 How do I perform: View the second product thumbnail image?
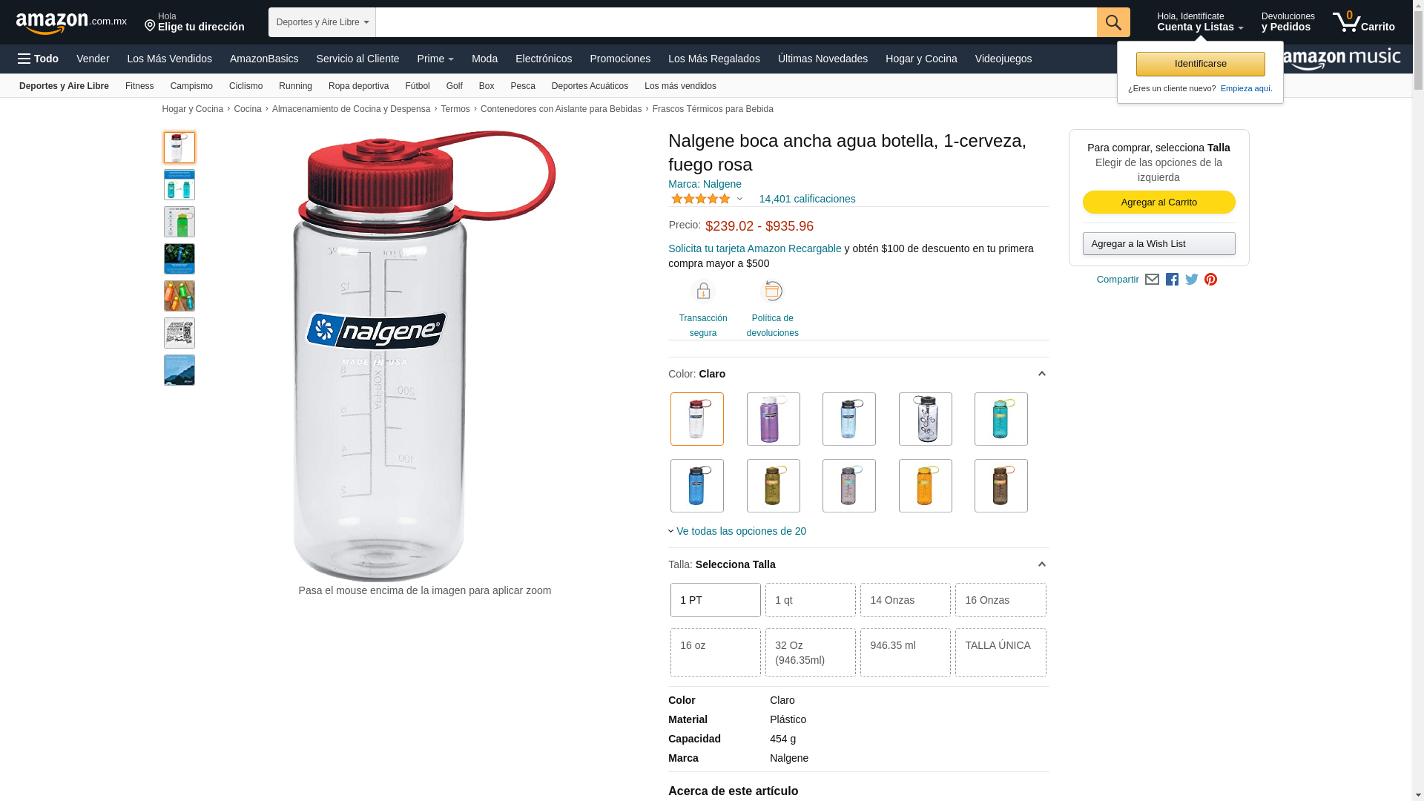point(179,185)
